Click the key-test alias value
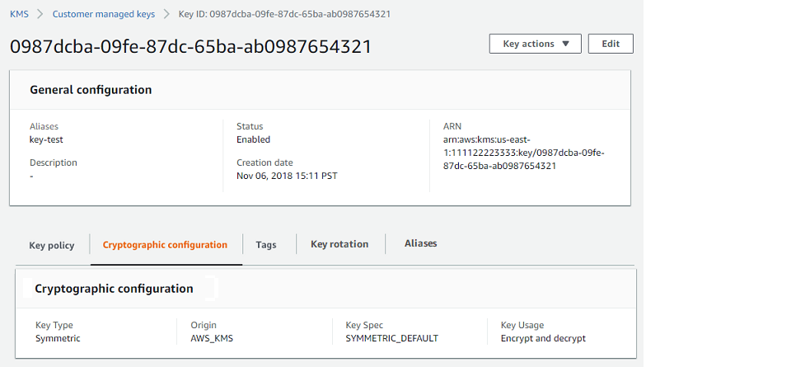805x367 pixels. pyautogui.click(x=46, y=140)
